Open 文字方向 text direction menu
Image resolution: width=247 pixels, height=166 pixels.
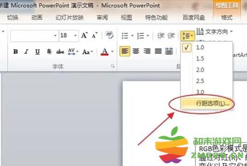[215, 32]
